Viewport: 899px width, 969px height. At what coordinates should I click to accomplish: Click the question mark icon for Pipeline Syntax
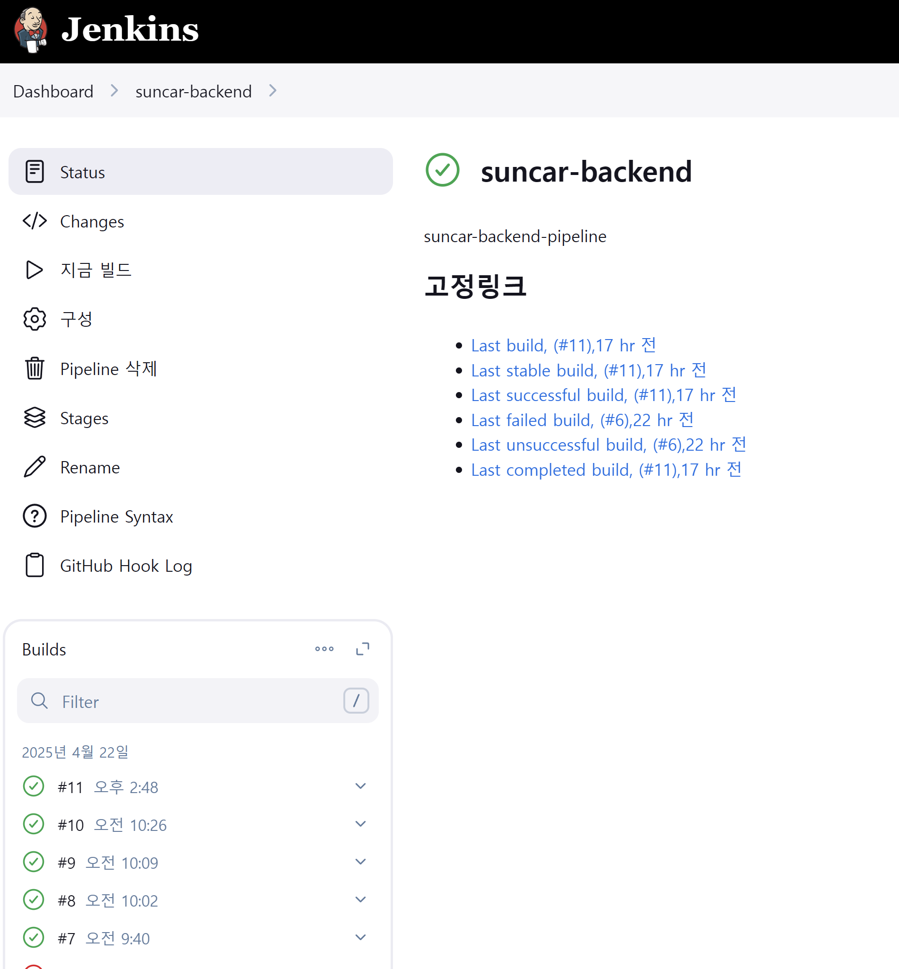[35, 516]
